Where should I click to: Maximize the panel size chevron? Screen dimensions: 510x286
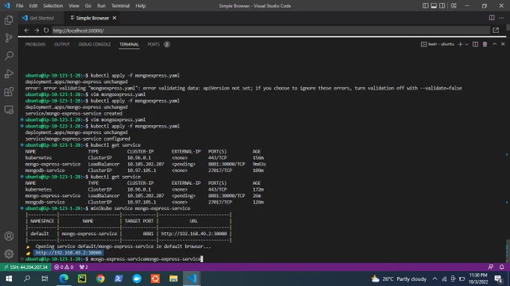coord(494,44)
